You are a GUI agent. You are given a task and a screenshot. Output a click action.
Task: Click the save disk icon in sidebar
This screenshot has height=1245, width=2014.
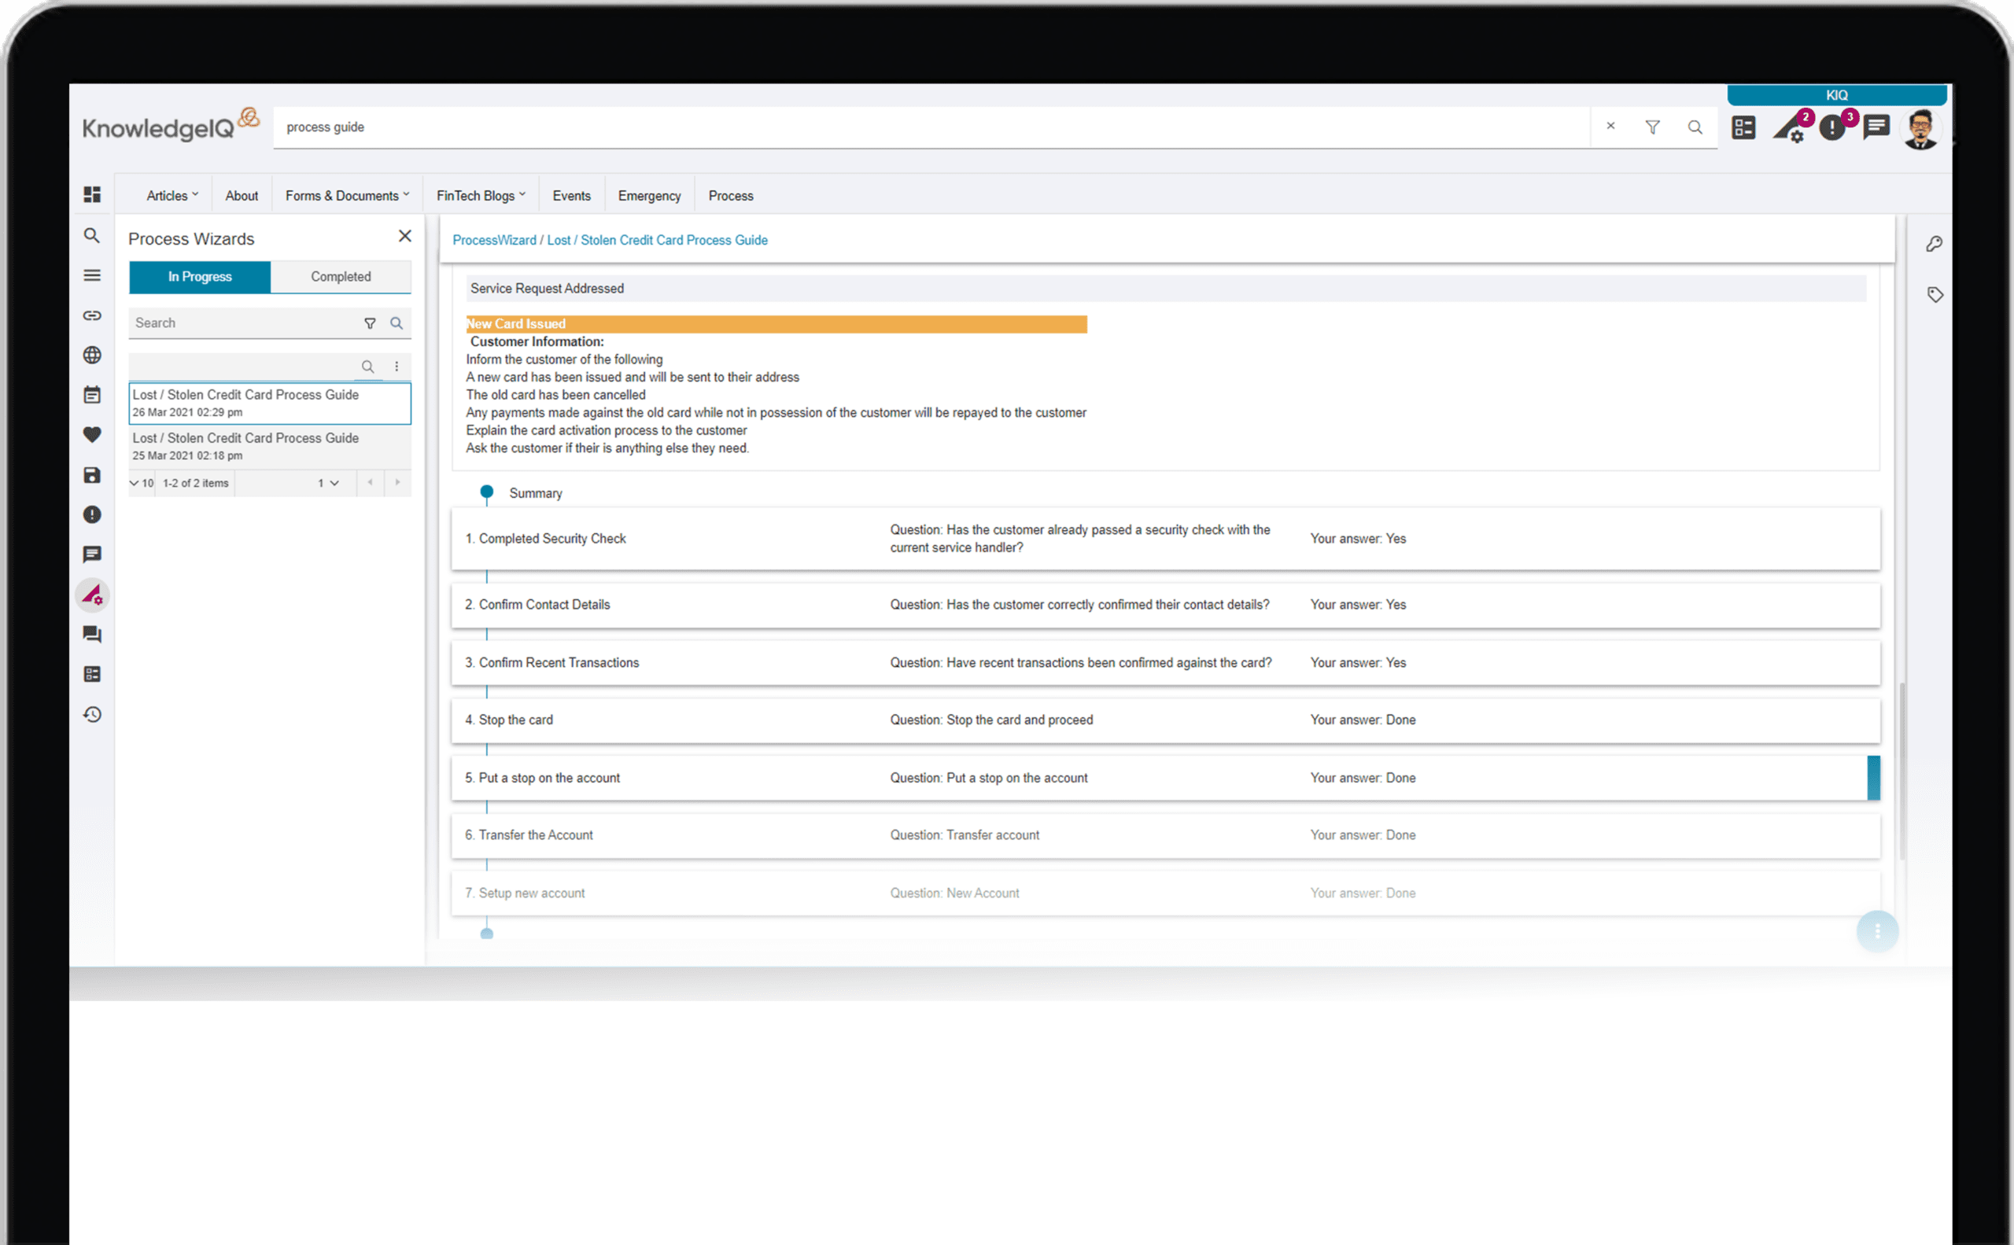click(x=92, y=475)
